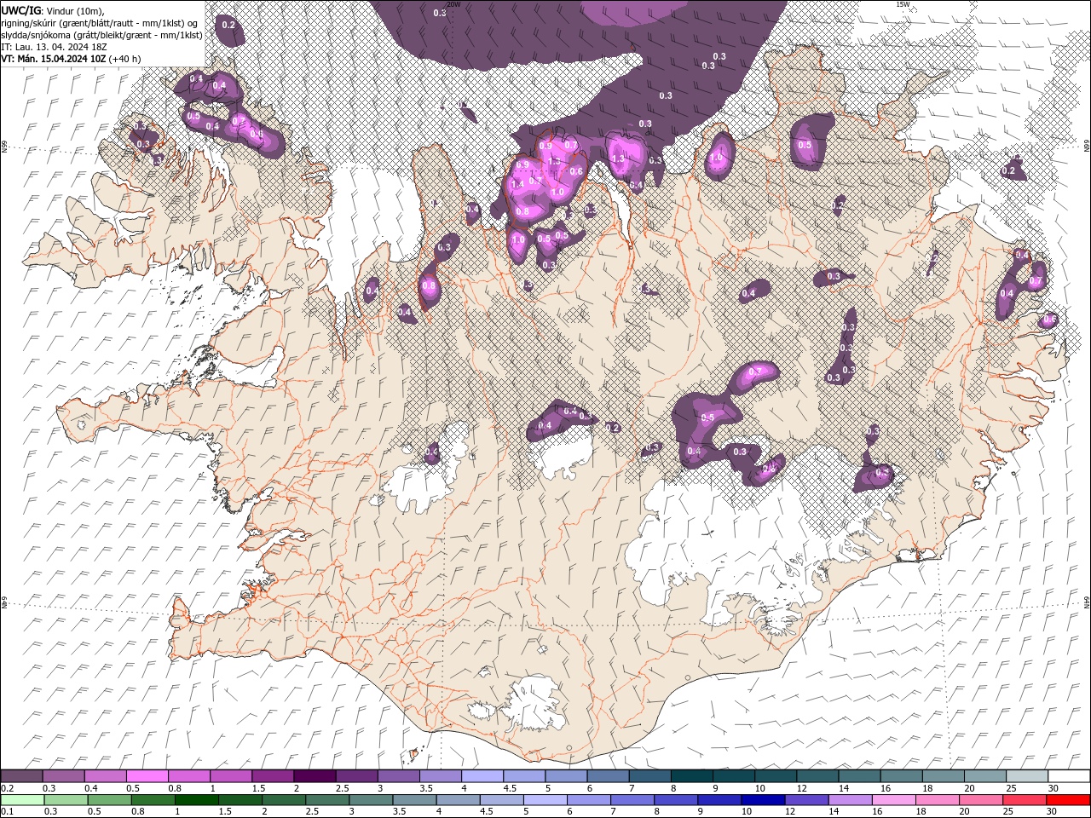Click the 4 blue-grey swatch in lower legend row

(458, 800)
